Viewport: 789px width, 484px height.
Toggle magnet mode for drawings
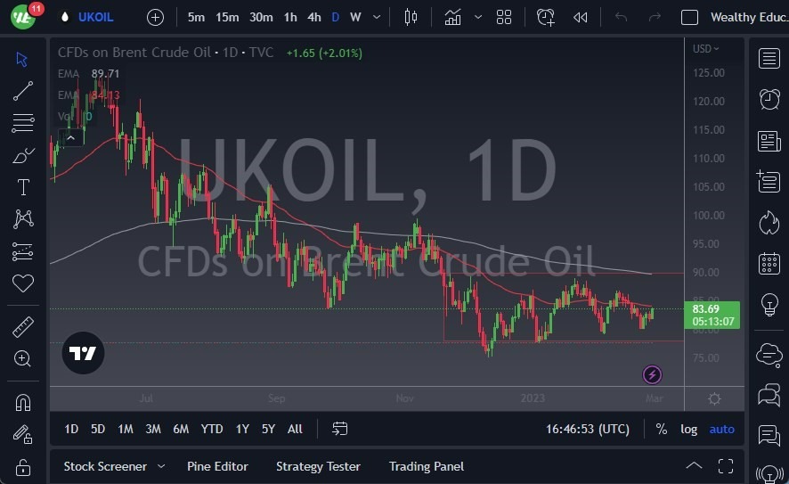click(22, 403)
